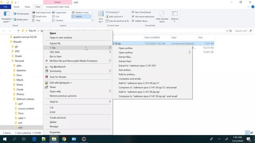This screenshot has height=143, width=255.
Task: Choose Small icons layout
Action: point(39,16)
